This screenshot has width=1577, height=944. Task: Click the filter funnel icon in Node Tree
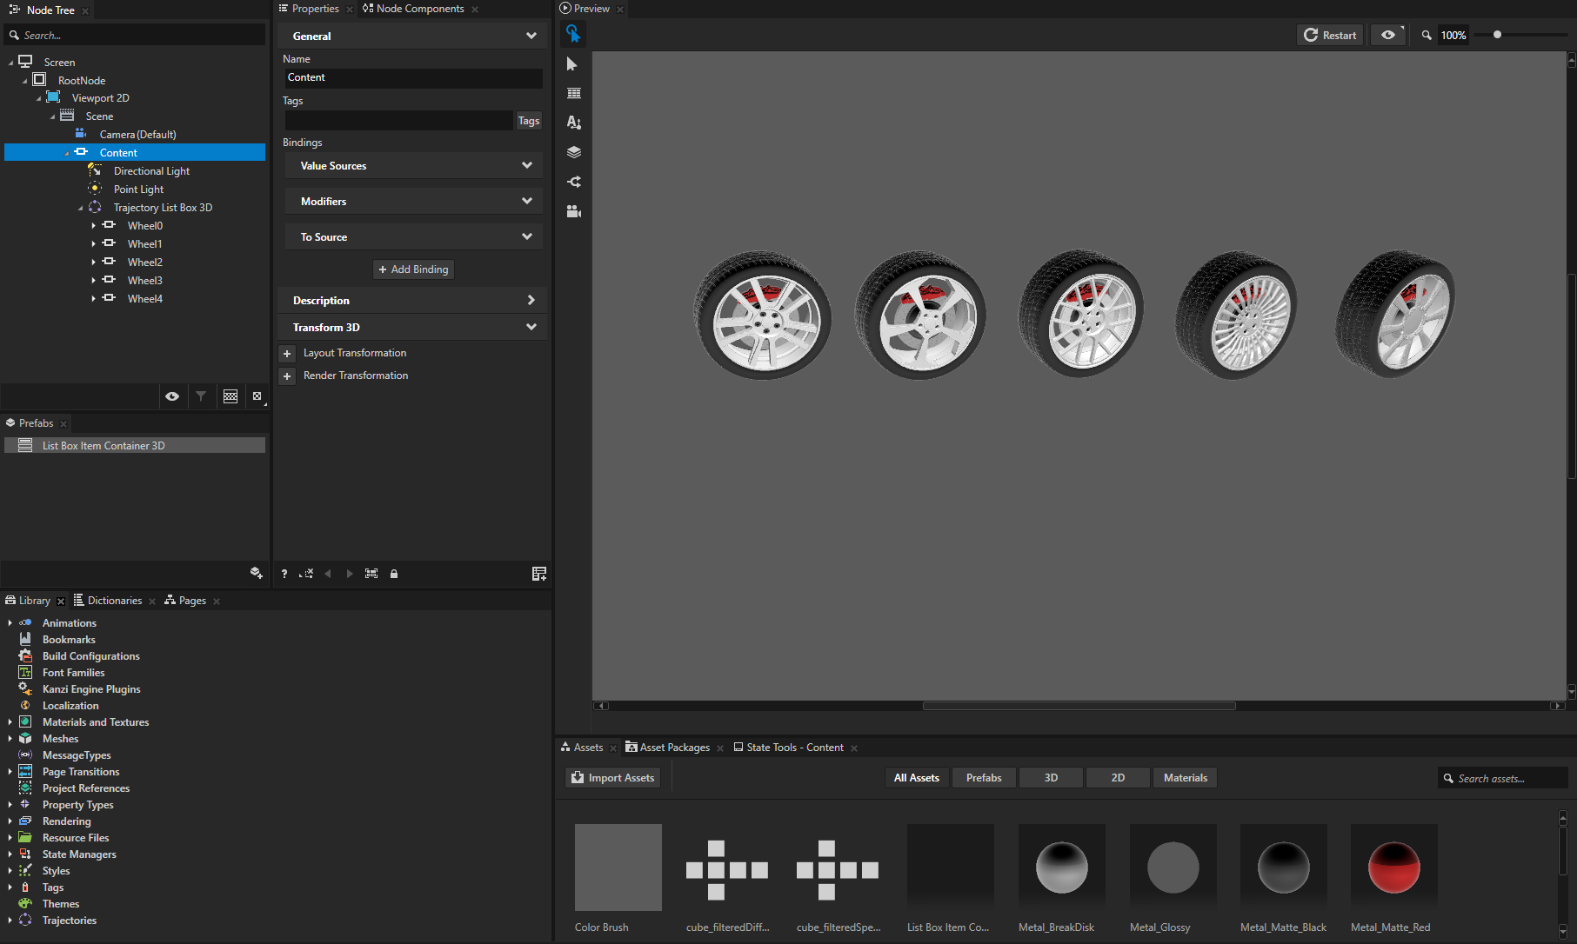(201, 396)
